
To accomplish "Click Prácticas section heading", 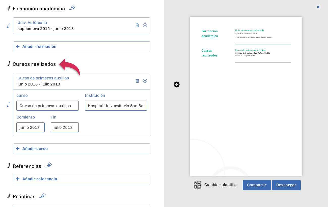I will 24,196.
